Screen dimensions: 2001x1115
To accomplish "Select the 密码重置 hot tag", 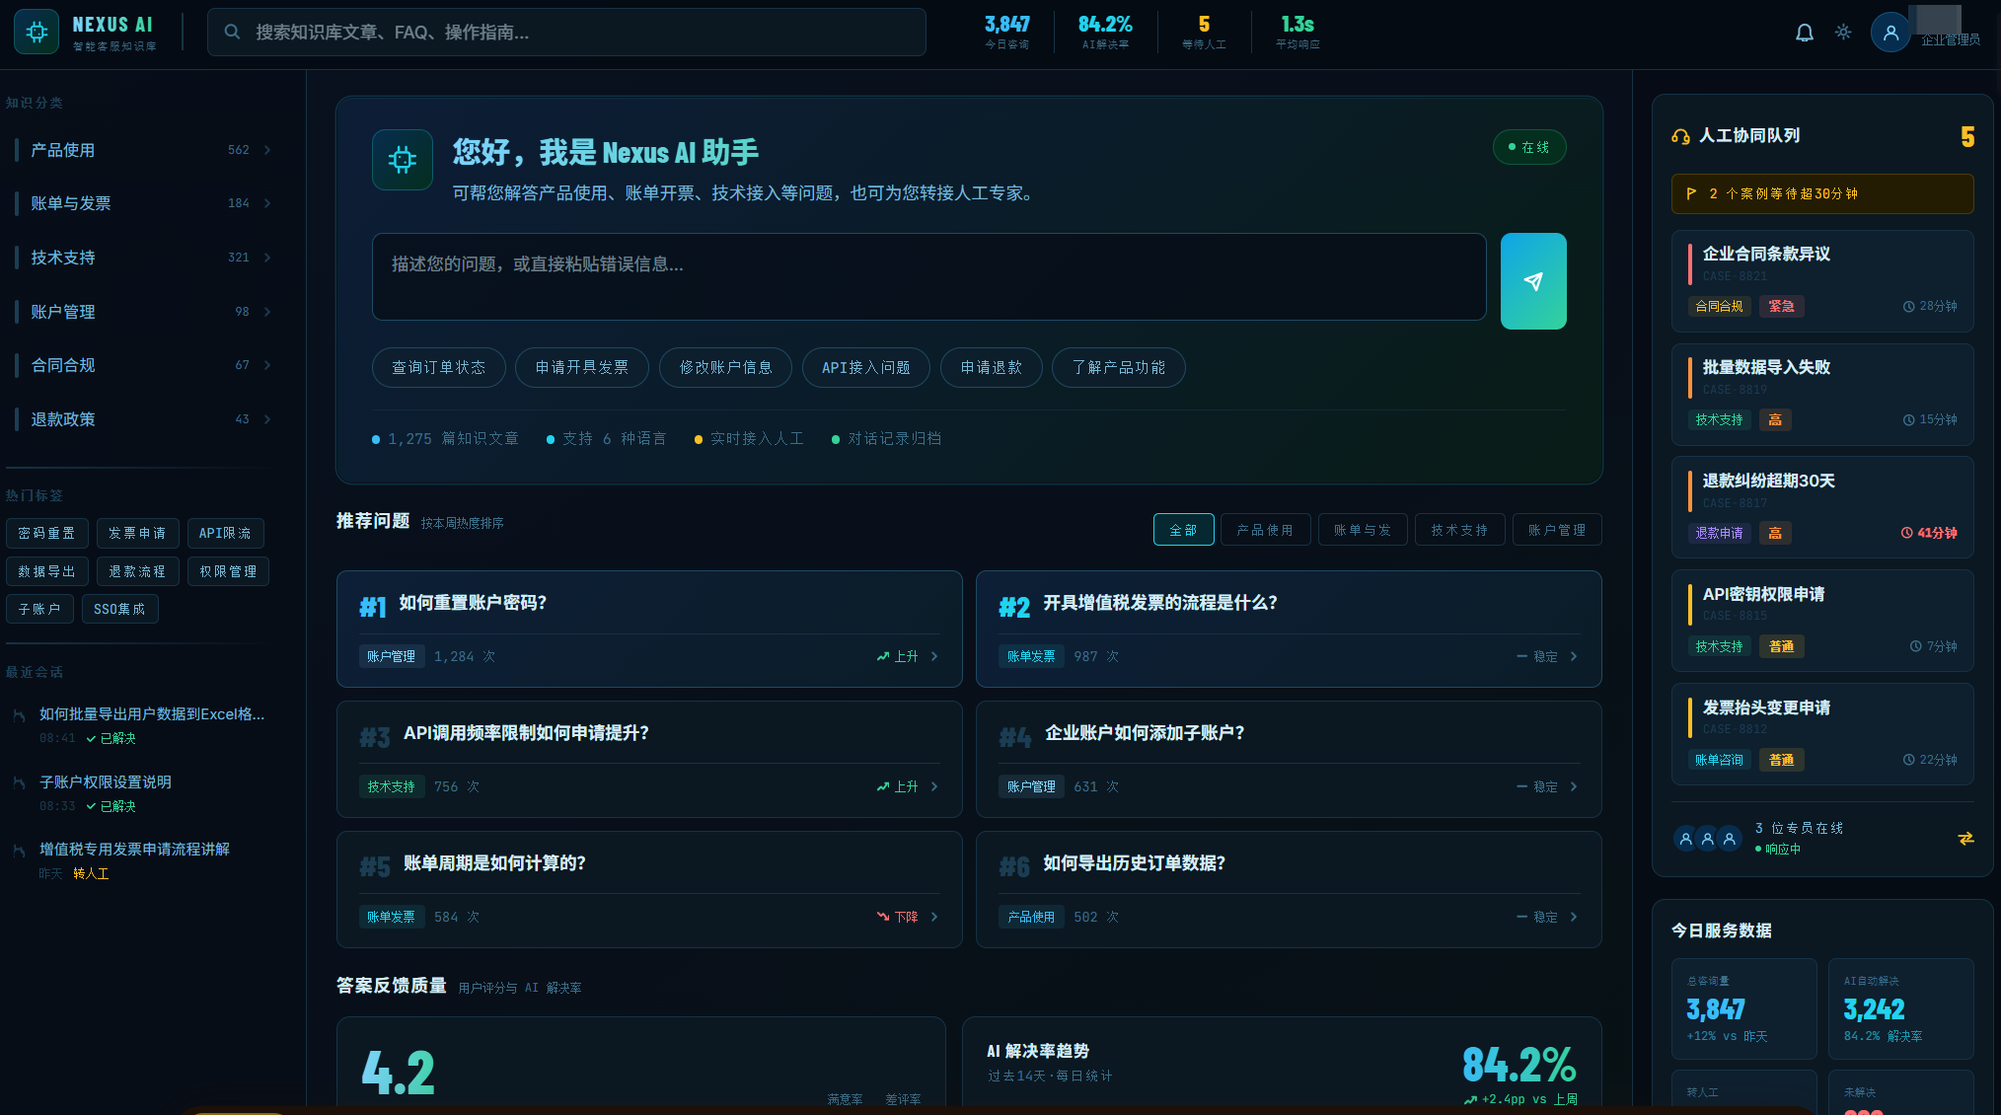I will 47,534.
